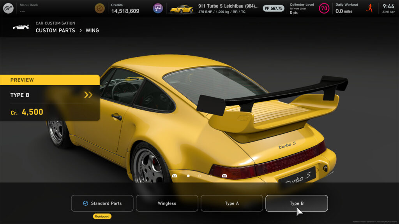Click the Gran Turismo logo icon
Image resolution: width=399 pixels, height=224 pixels.
[8, 9]
